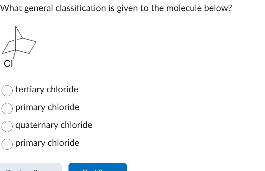
Task: Select the tertiary chloride radio button
Action: [7, 90]
